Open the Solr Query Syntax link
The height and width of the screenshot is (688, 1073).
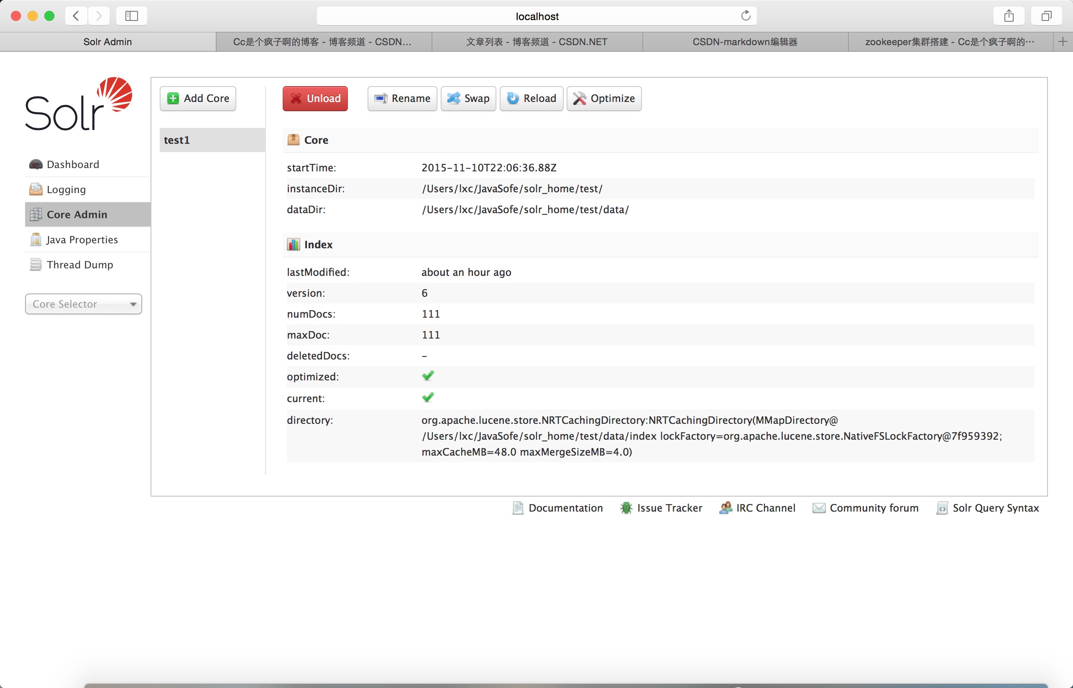(x=988, y=508)
